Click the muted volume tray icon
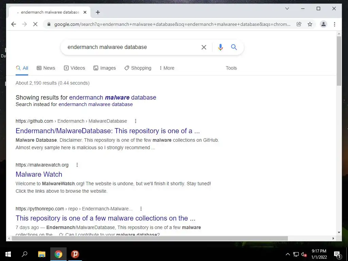Image resolution: width=348 pixels, height=261 pixels. pos(304,254)
